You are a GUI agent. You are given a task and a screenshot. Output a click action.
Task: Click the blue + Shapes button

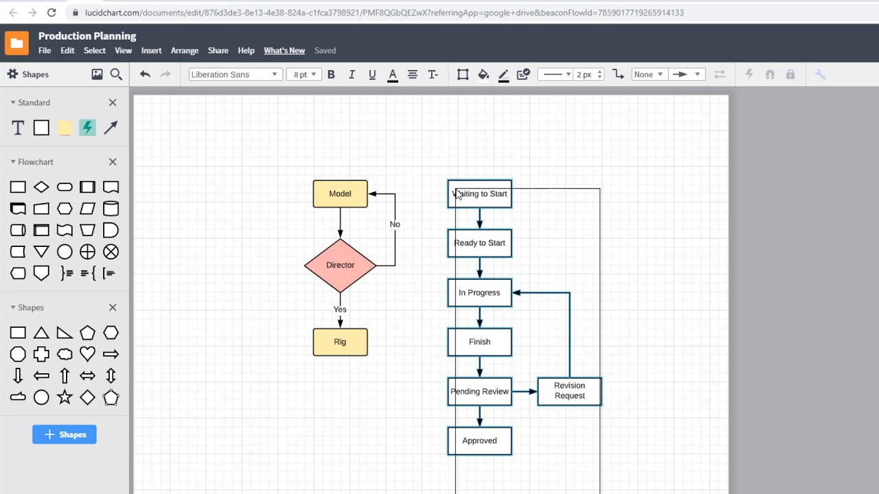pyautogui.click(x=65, y=434)
